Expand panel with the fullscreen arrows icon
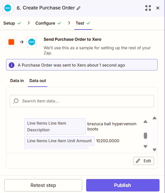 click(x=148, y=8)
